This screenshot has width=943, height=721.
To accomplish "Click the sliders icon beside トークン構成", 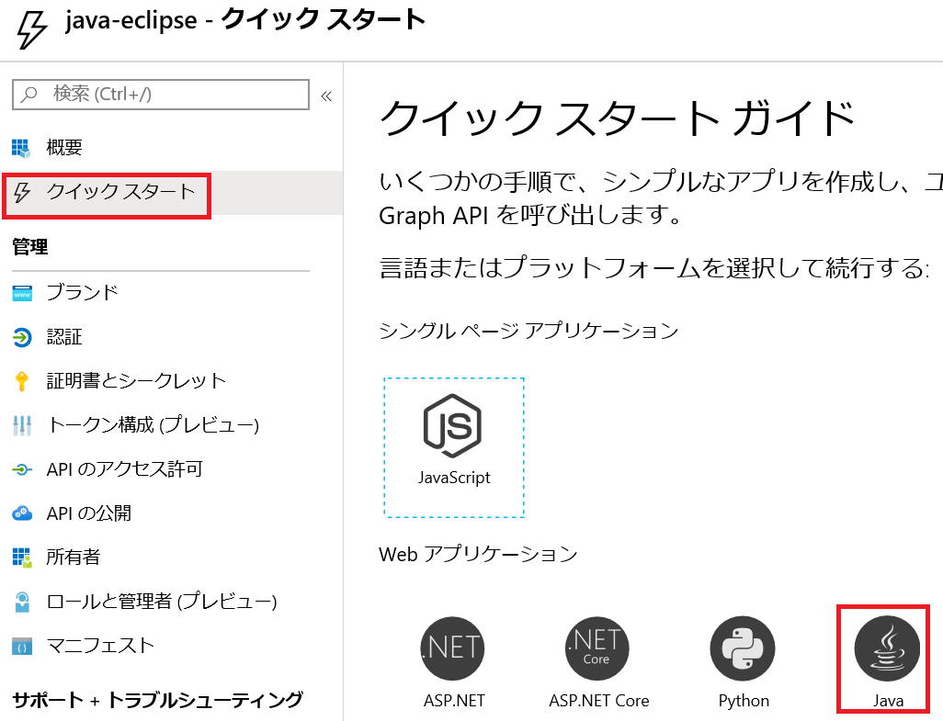I will (22, 425).
